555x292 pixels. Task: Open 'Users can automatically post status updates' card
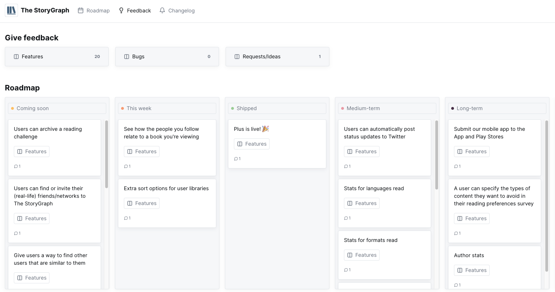(x=385, y=148)
